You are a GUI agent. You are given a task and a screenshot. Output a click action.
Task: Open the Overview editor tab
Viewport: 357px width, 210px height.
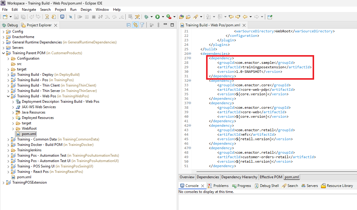click(x=187, y=177)
